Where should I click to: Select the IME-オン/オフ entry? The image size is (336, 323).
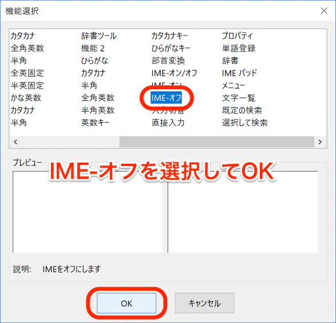pyautogui.click(x=174, y=73)
